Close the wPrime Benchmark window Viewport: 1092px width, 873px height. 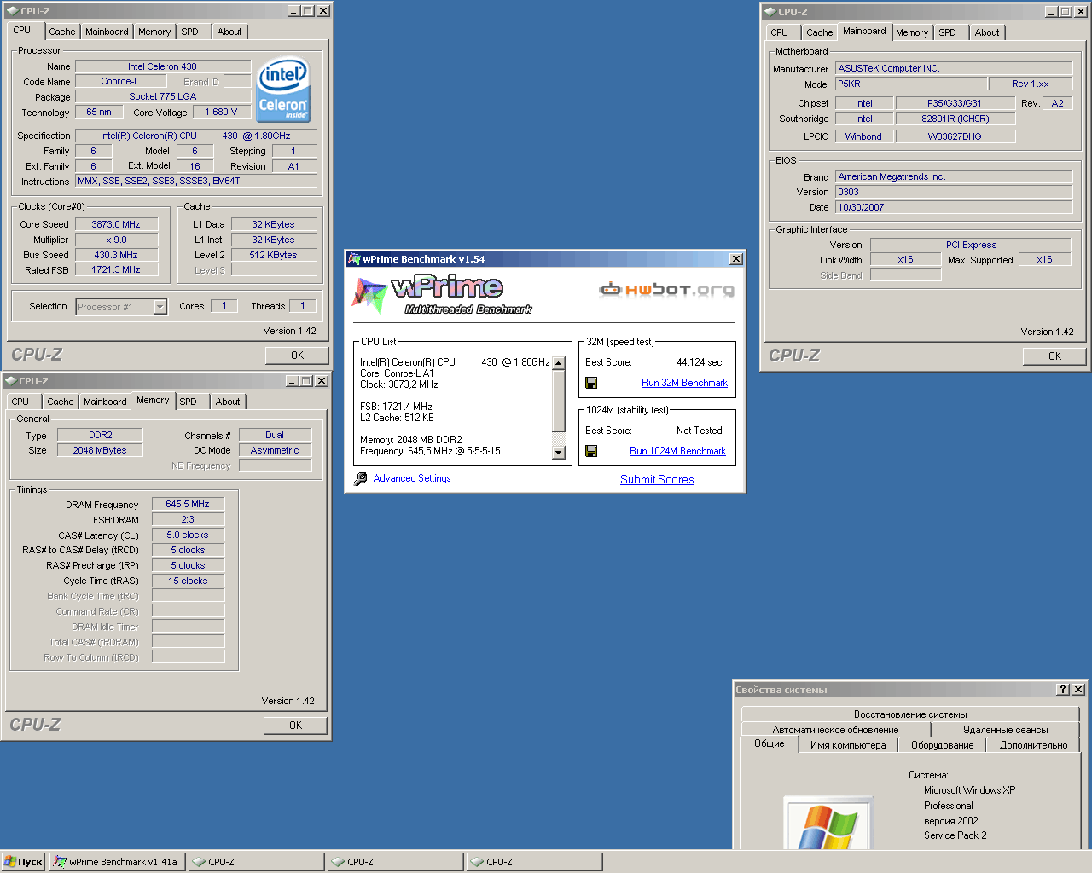(736, 259)
